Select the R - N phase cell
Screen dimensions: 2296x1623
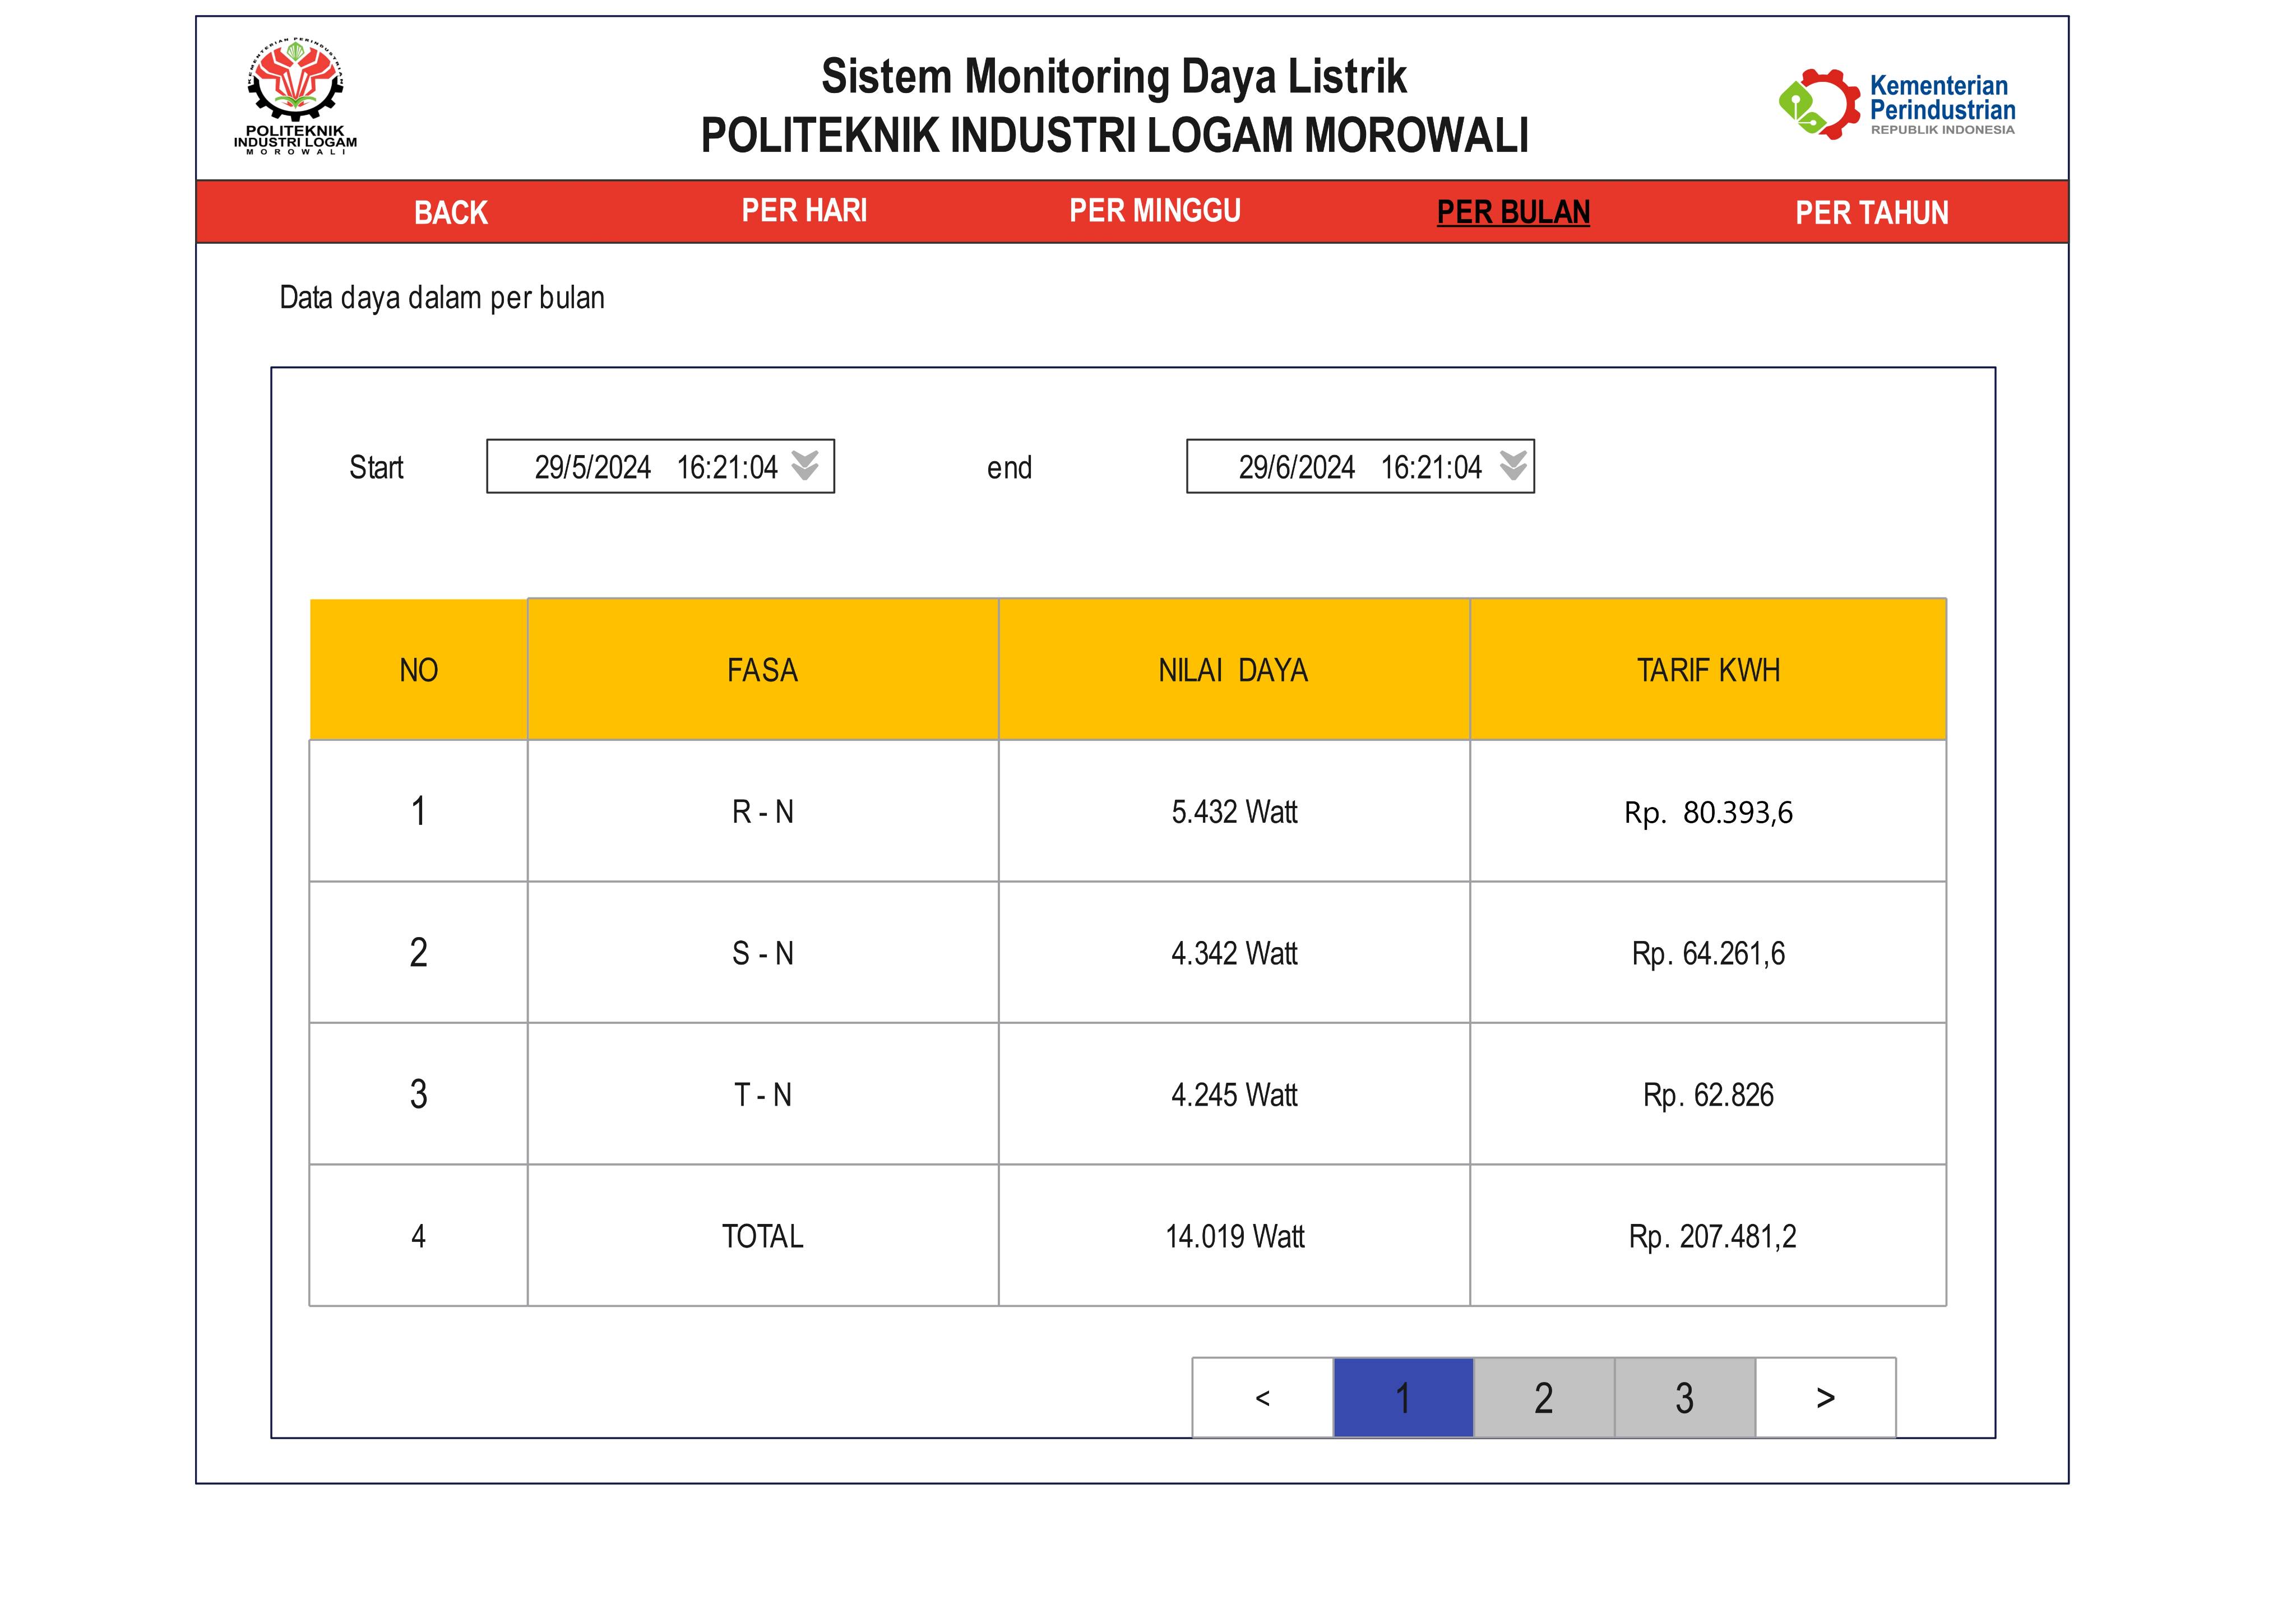pos(763,812)
